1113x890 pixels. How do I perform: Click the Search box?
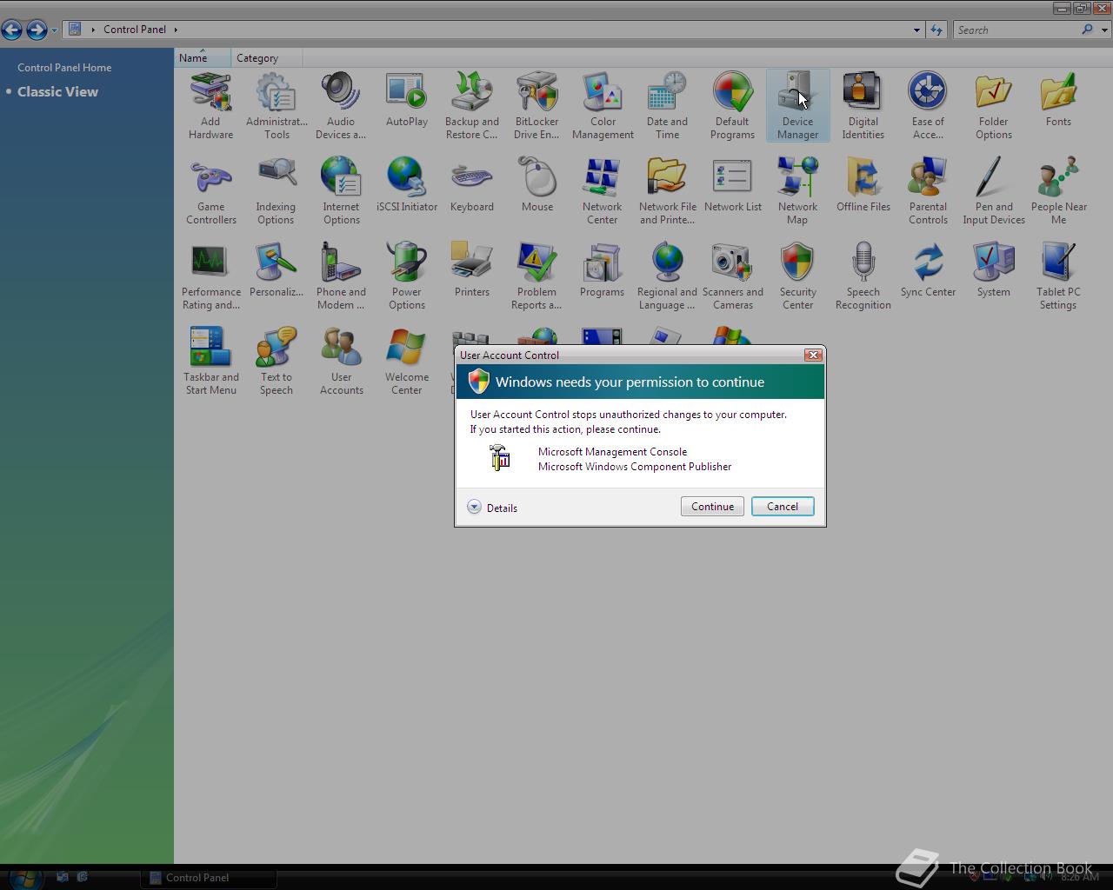point(1017,30)
